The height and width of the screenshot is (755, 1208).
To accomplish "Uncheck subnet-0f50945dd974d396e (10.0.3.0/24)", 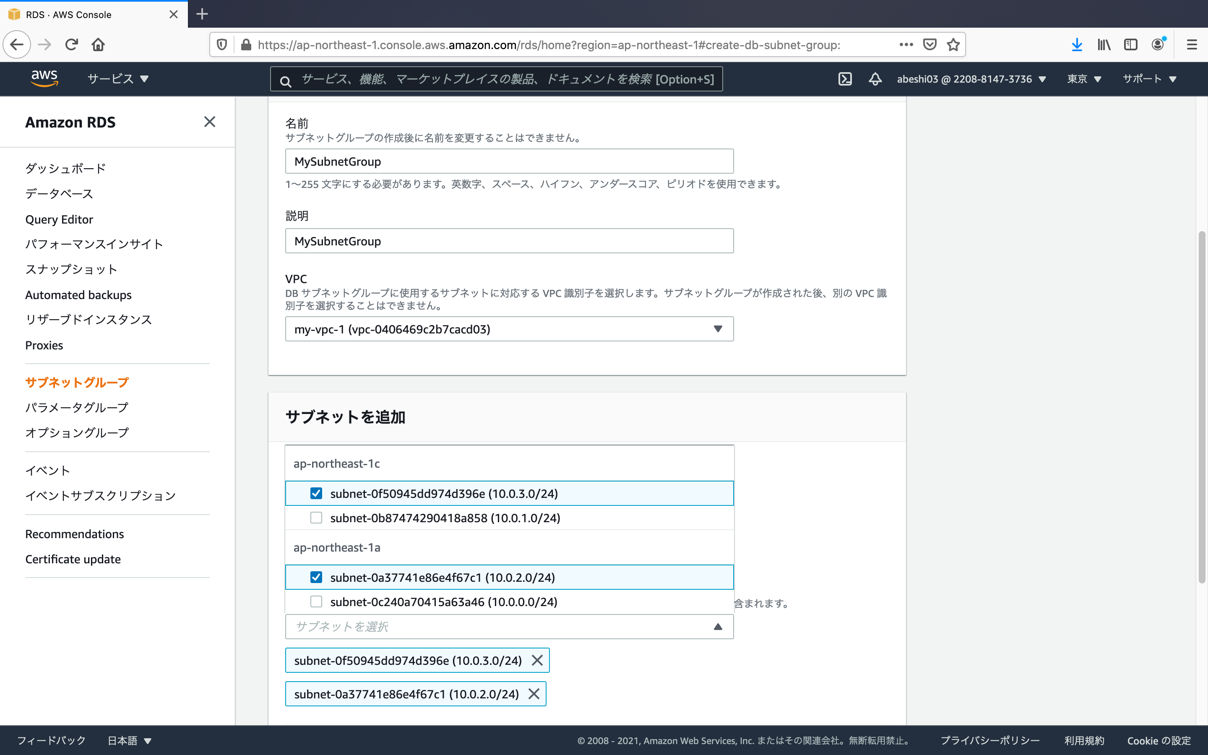I will [317, 493].
